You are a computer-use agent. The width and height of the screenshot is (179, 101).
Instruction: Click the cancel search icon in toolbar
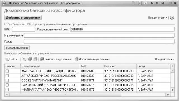24,59
